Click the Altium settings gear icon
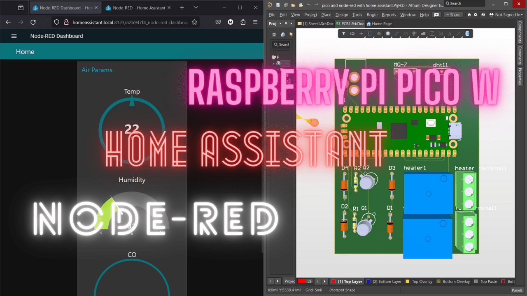 click(x=475, y=15)
